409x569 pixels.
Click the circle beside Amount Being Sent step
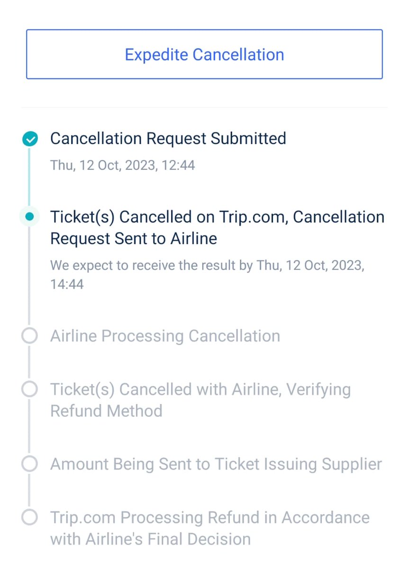(29, 464)
